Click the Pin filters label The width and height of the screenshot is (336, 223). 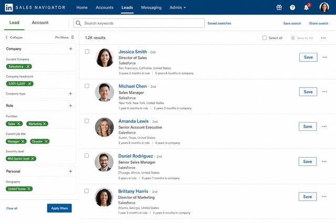pyautogui.click(x=62, y=37)
